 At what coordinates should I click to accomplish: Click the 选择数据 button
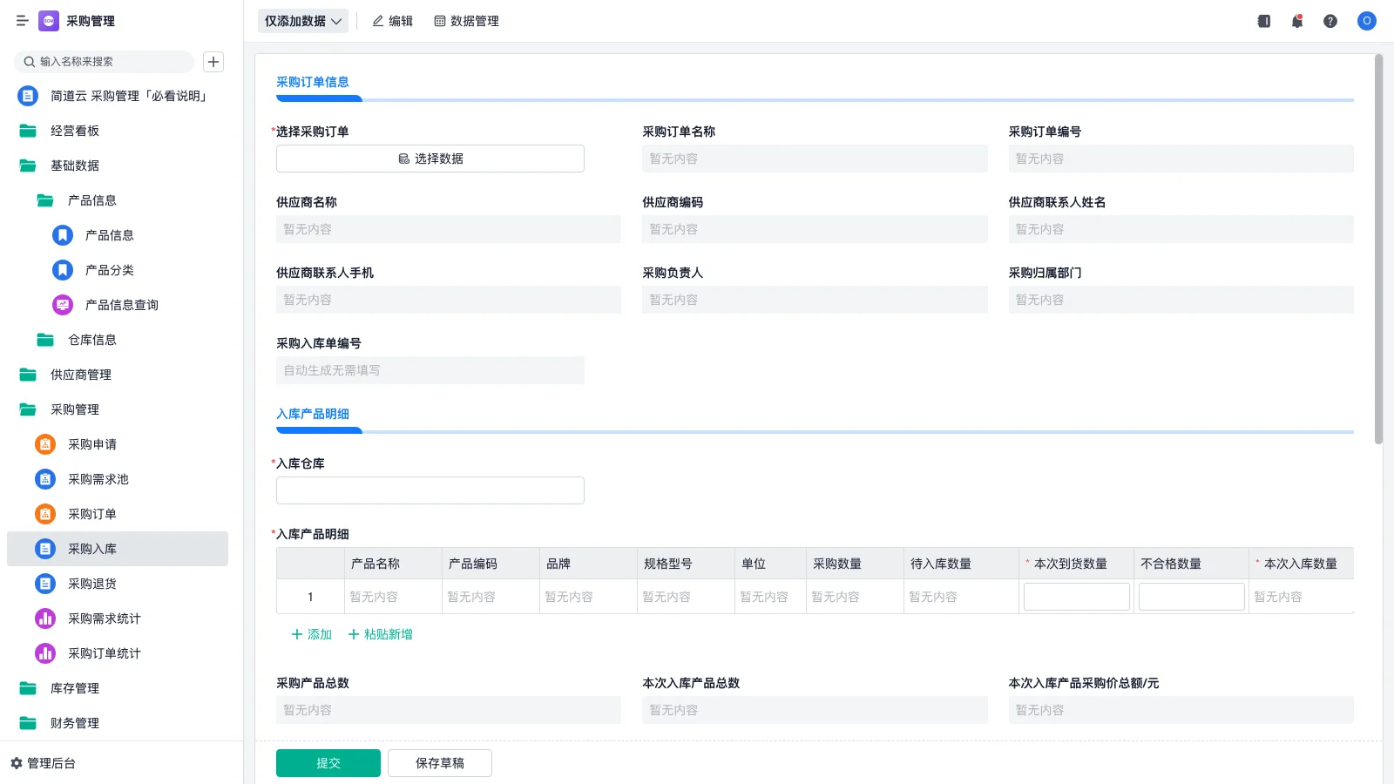(430, 159)
